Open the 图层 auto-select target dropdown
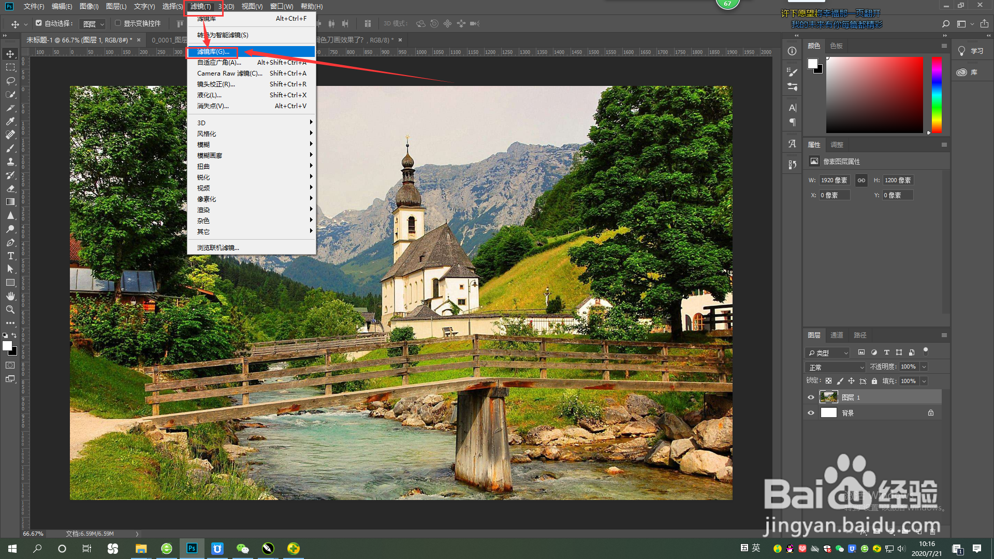Screen dimensions: 994x559 (93, 24)
